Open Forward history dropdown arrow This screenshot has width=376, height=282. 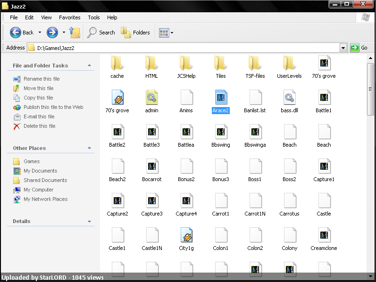(x=64, y=33)
